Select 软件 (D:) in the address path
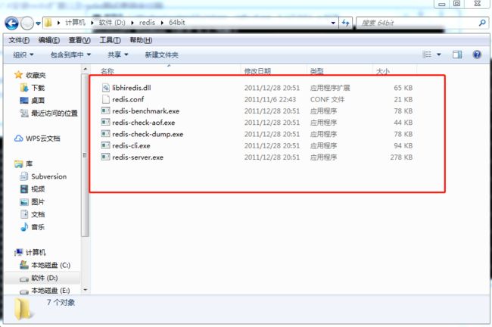The image size is (492, 327). [112, 23]
